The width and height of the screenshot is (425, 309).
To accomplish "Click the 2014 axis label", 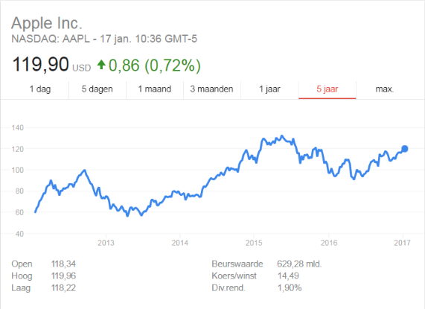I will coord(179,243).
